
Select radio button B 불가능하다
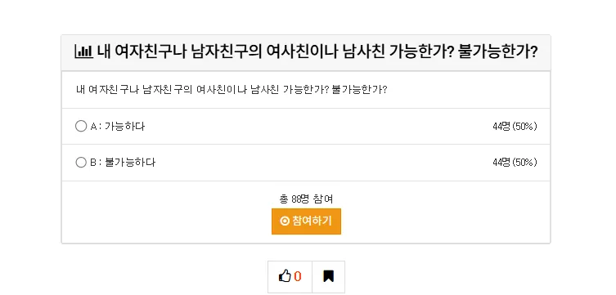click(x=81, y=163)
